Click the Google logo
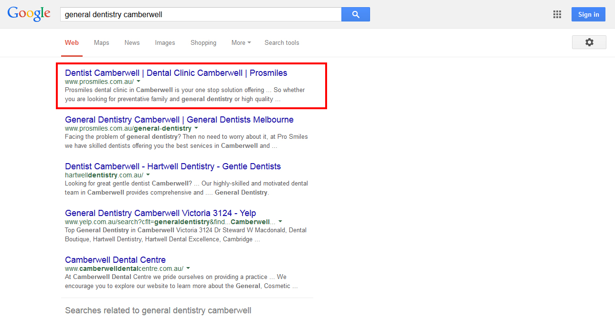 pyautogui.click(x=29, y=14)
